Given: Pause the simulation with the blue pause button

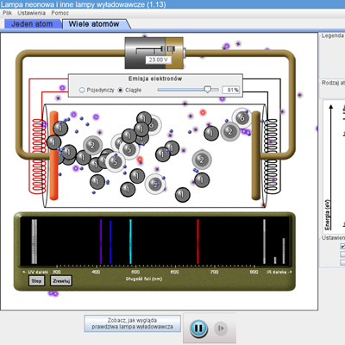Looking at the screenshot, I should pos(198,328).
